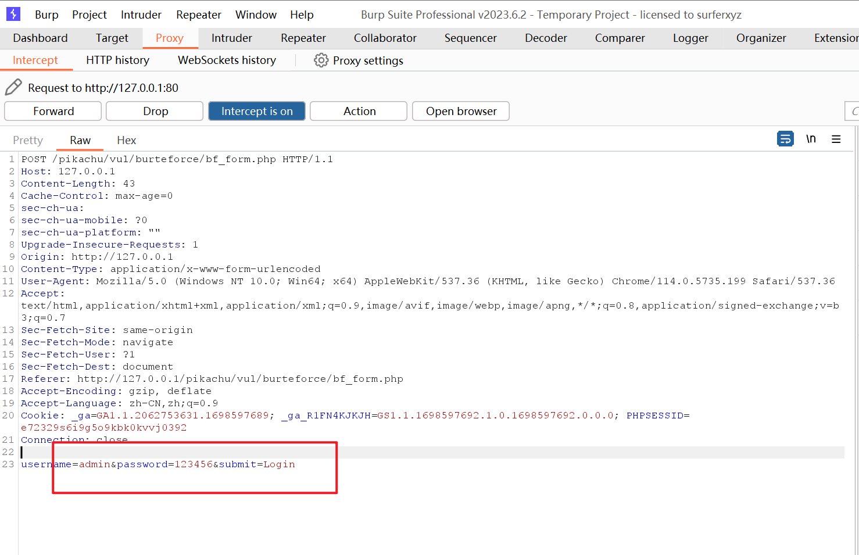
Task: Open the hamburger options menu in editor
Action: (x=836, y=139)
